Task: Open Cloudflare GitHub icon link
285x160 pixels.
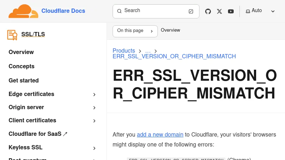Action: 208,11
